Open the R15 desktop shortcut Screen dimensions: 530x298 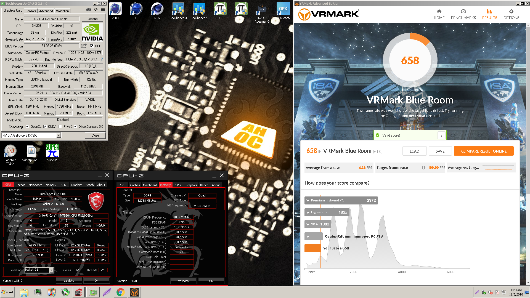pos(157,11)
